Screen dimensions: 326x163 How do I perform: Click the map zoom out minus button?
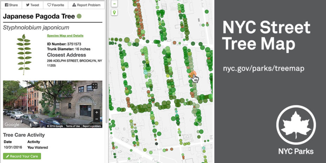click(114, 4)
